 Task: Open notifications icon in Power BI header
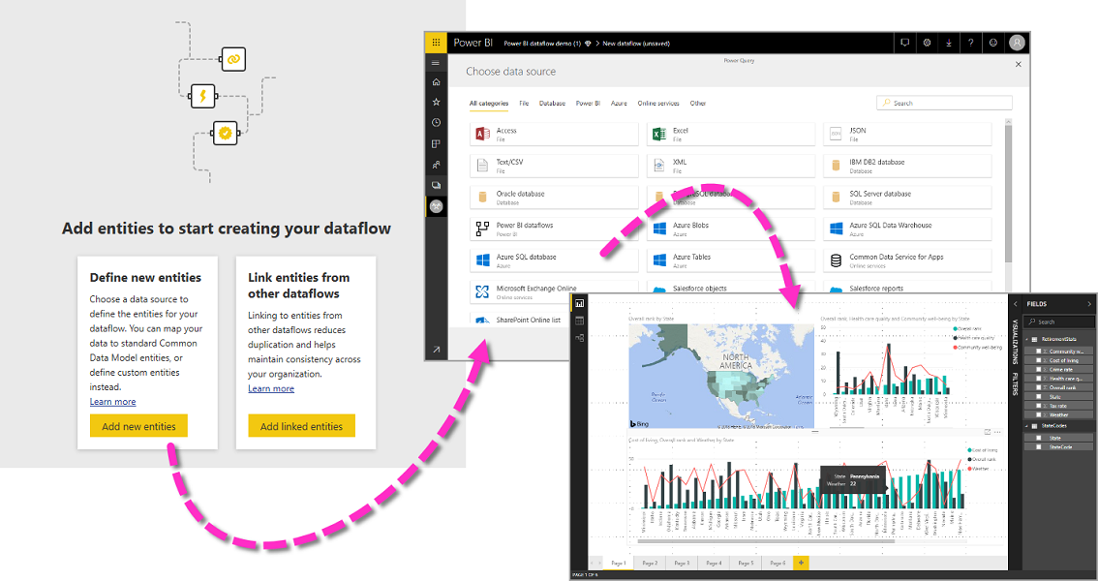pos(904,43)
